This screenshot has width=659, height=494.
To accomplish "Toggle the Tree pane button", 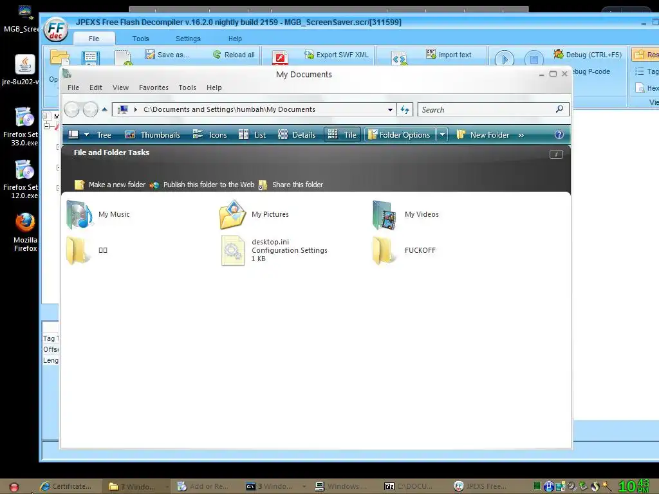I will click(x=104, y=135).
